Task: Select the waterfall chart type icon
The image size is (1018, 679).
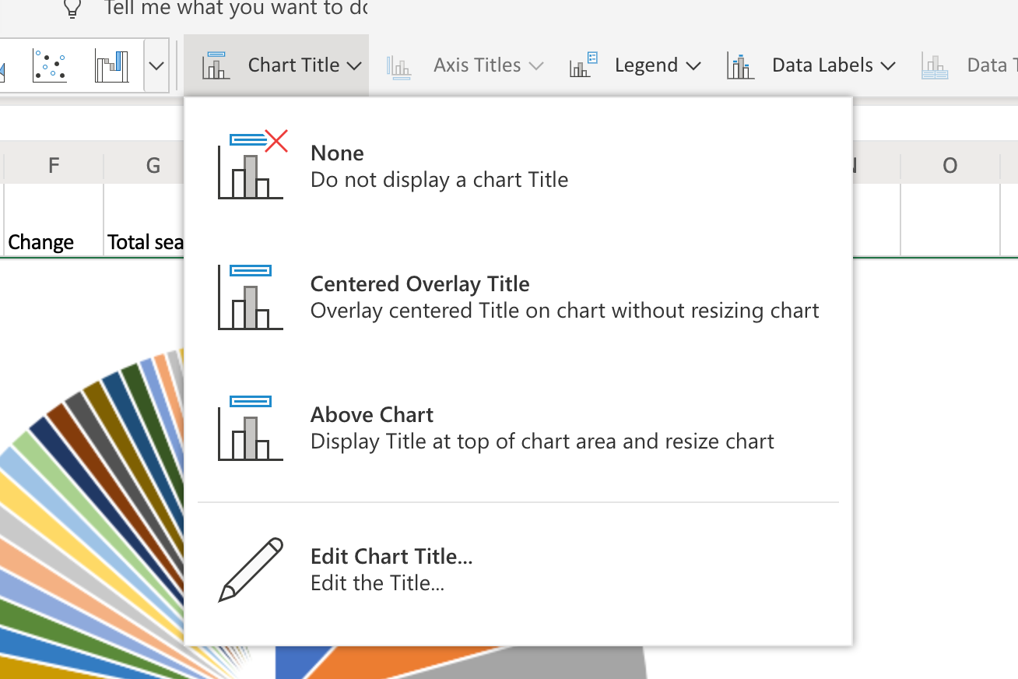Action: click(111, 65)
